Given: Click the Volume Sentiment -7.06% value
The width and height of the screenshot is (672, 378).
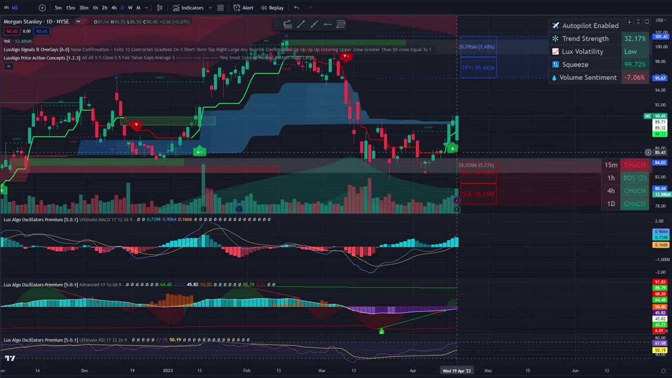Looking at the screenshot, I should coord(635,78).
